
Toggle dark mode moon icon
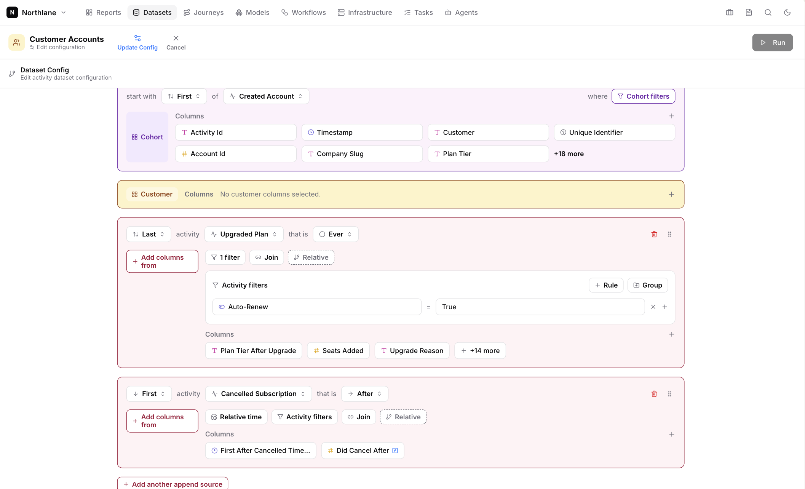pos(787,13)
